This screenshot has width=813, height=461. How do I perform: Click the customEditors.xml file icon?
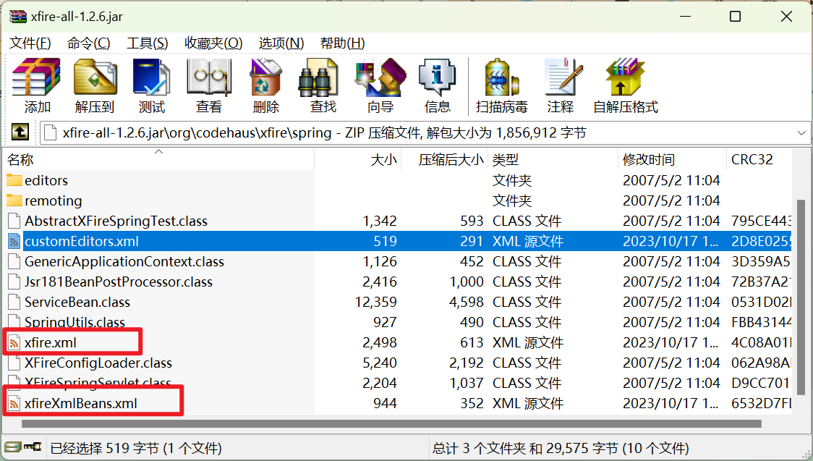pyautogui.click(x=14, y=241)
